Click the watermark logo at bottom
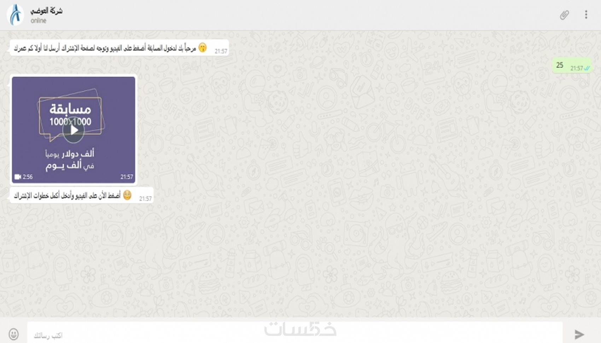The width and height of the screenshot is (601, 343). coord(300,329)
